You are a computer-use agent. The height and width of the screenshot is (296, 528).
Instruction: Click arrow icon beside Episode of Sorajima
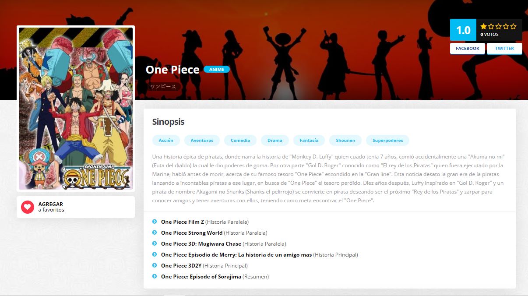tap(155, 276)
